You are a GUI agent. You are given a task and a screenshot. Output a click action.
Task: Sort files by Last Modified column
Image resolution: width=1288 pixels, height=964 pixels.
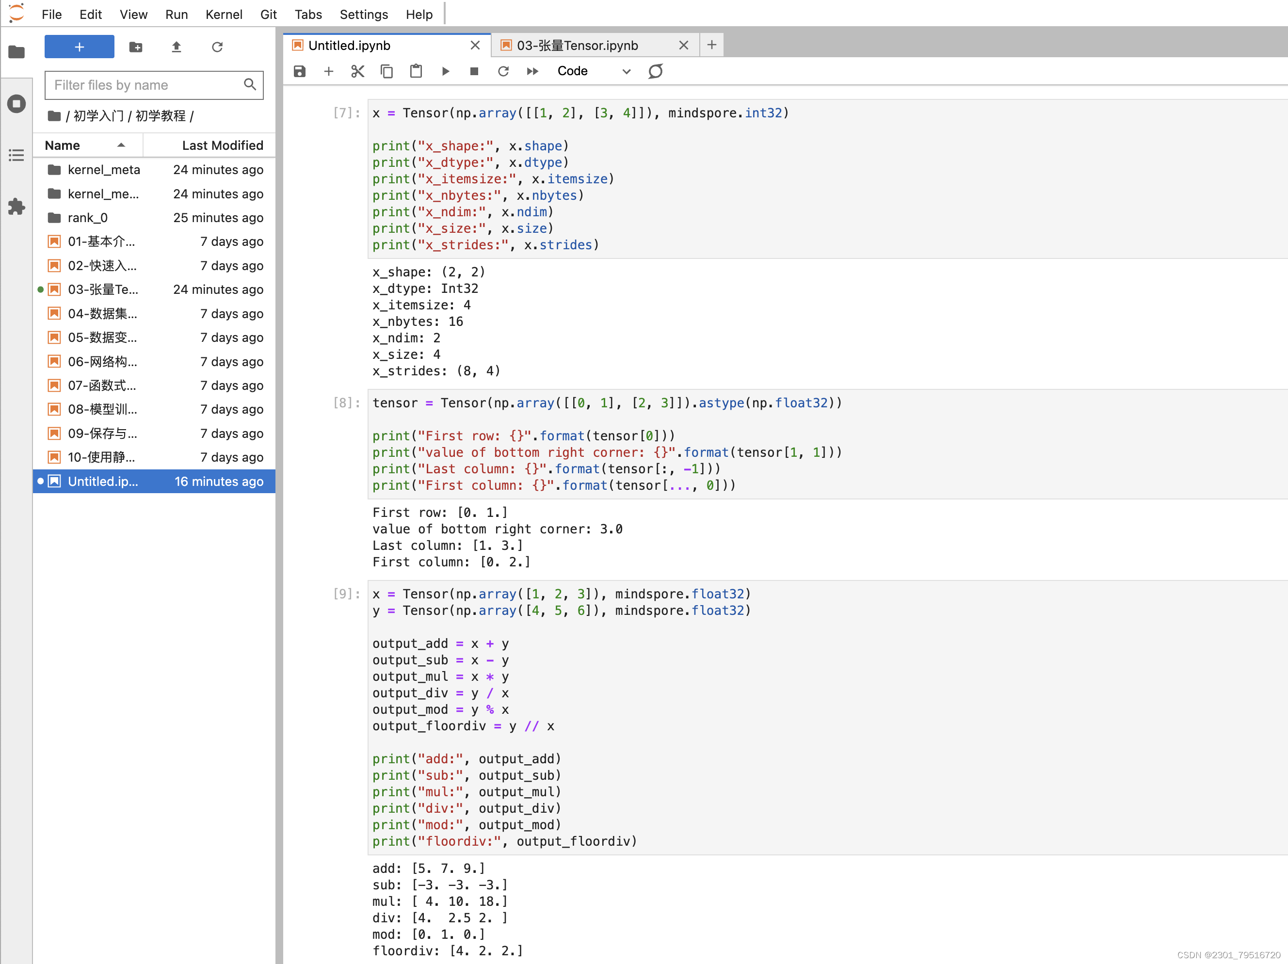tap(222, 145)
